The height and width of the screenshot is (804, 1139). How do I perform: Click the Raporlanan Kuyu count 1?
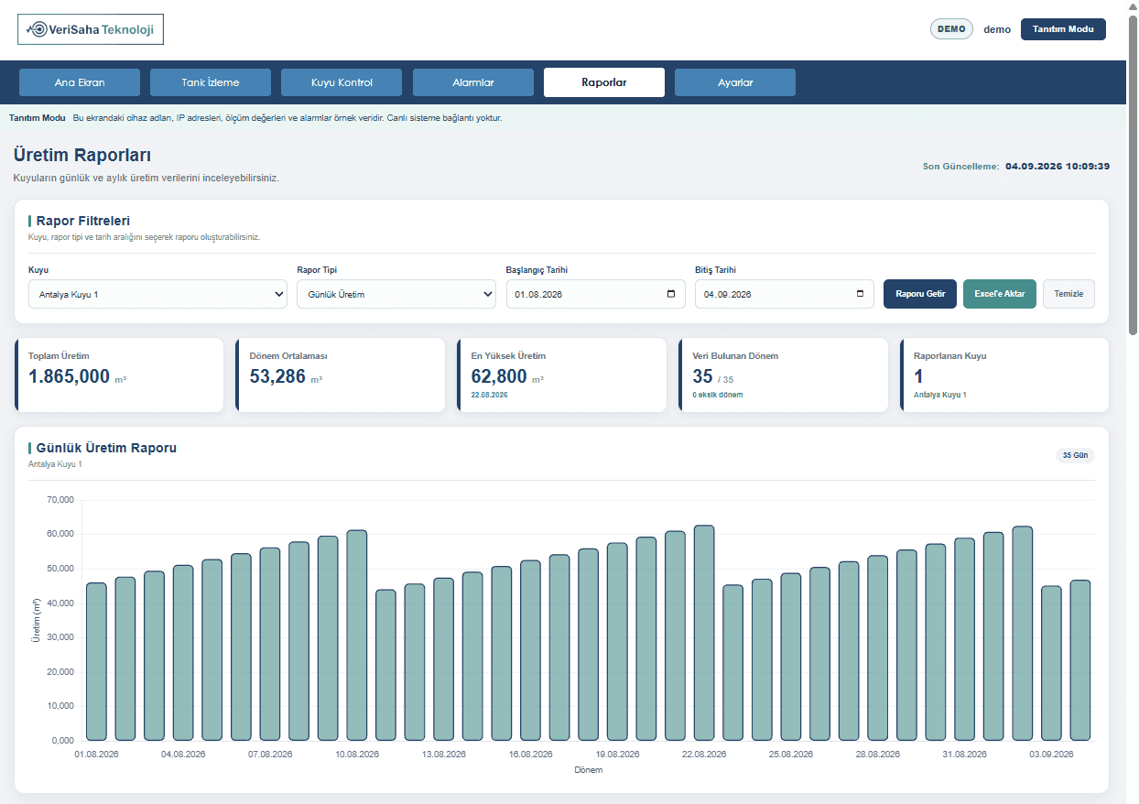(x=918, y=376)
